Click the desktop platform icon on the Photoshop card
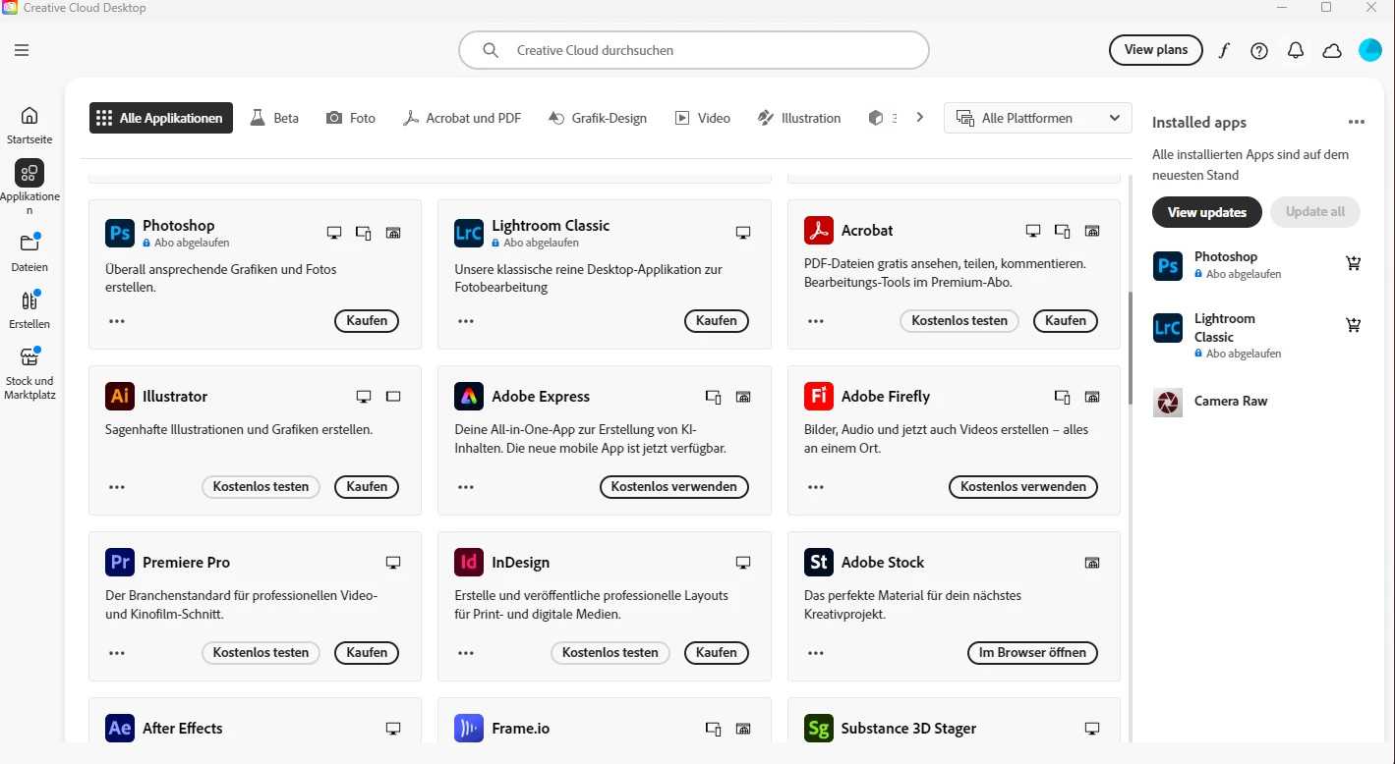The image size is (1395, 764). click(334, 233)
